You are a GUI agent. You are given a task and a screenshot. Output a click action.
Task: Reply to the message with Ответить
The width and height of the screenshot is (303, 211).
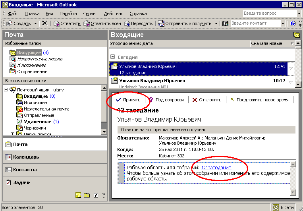pos(67,23)
